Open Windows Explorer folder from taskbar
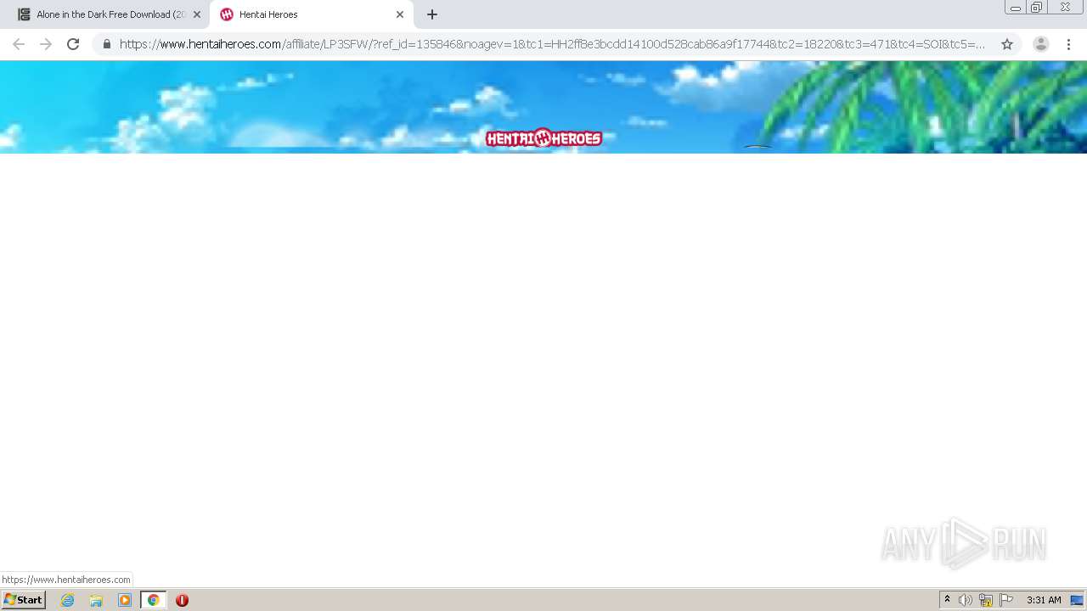Screen dimensions: 1087x611 pos(96,600)
